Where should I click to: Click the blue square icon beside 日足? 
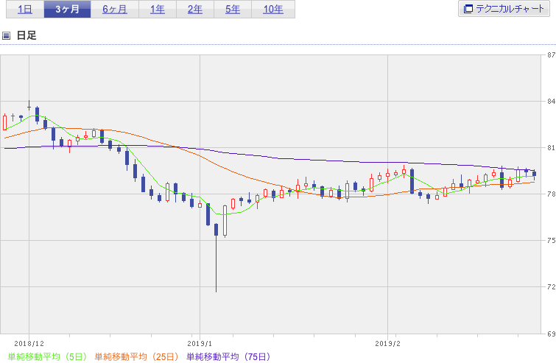click(x=6, y=35)
